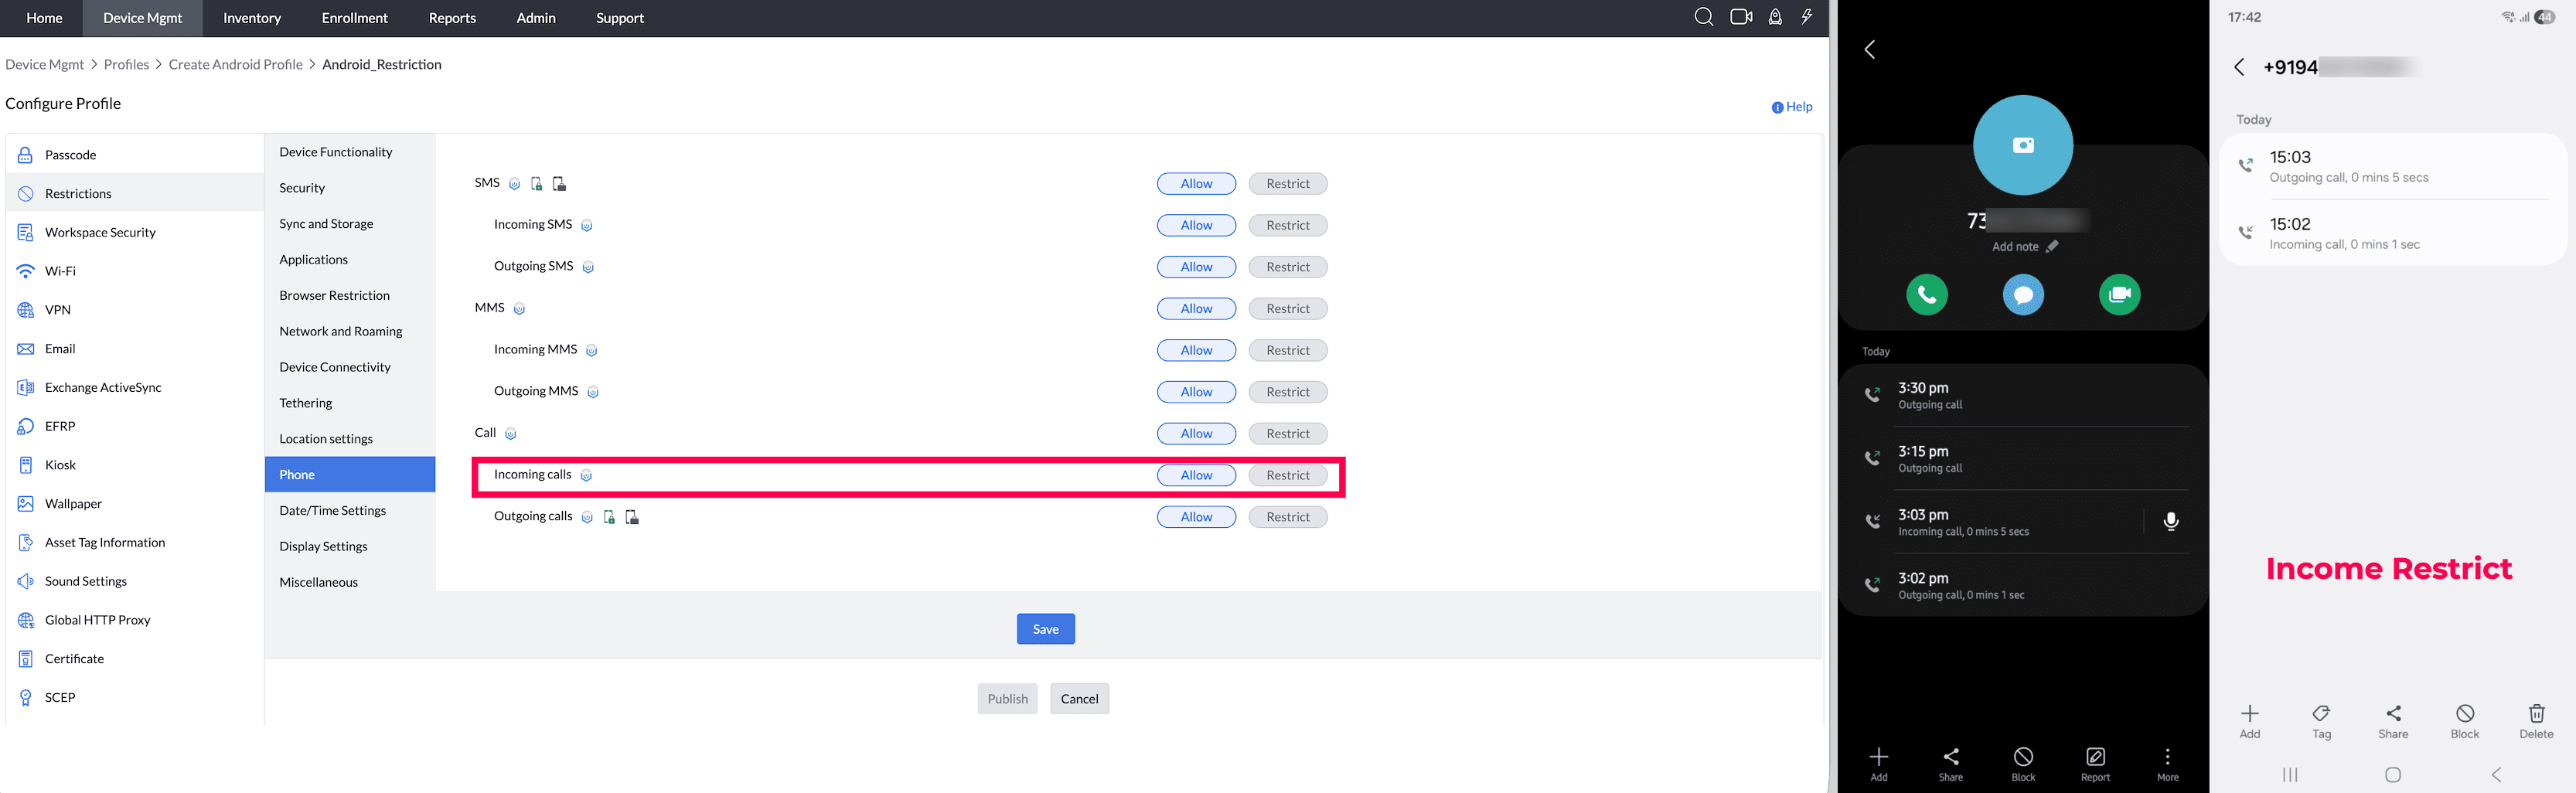
Task: Click the info icon next to SMS
Action: pyautogui.click(x=515, y=184)
